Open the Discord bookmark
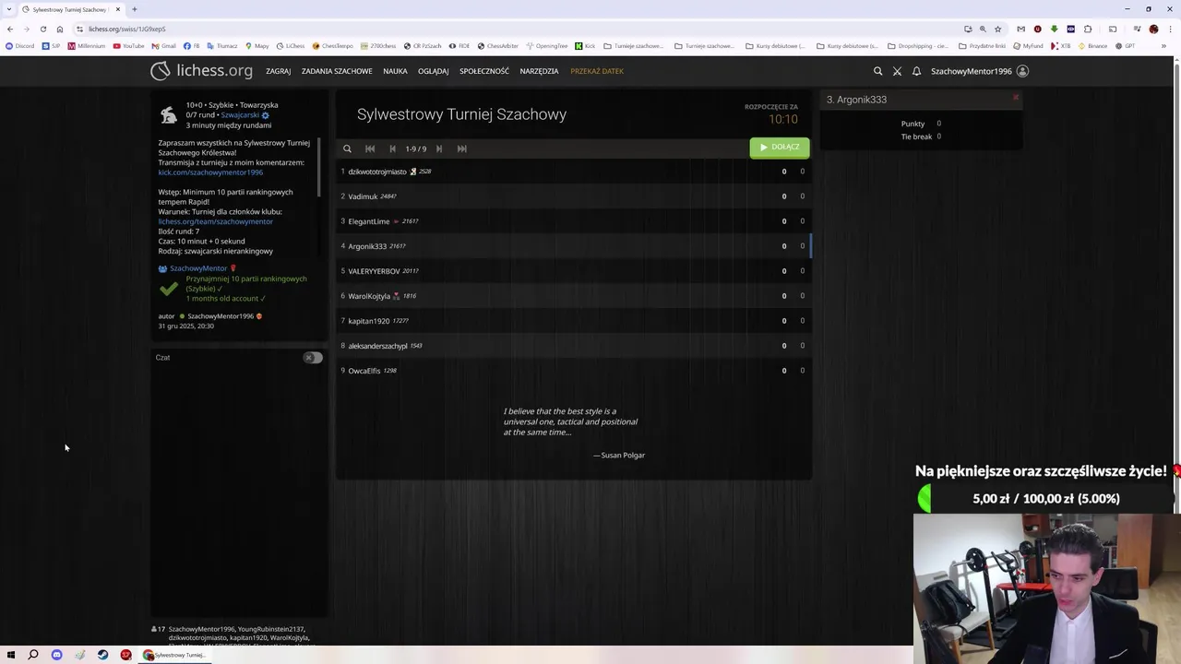 (x=19, y=45)
